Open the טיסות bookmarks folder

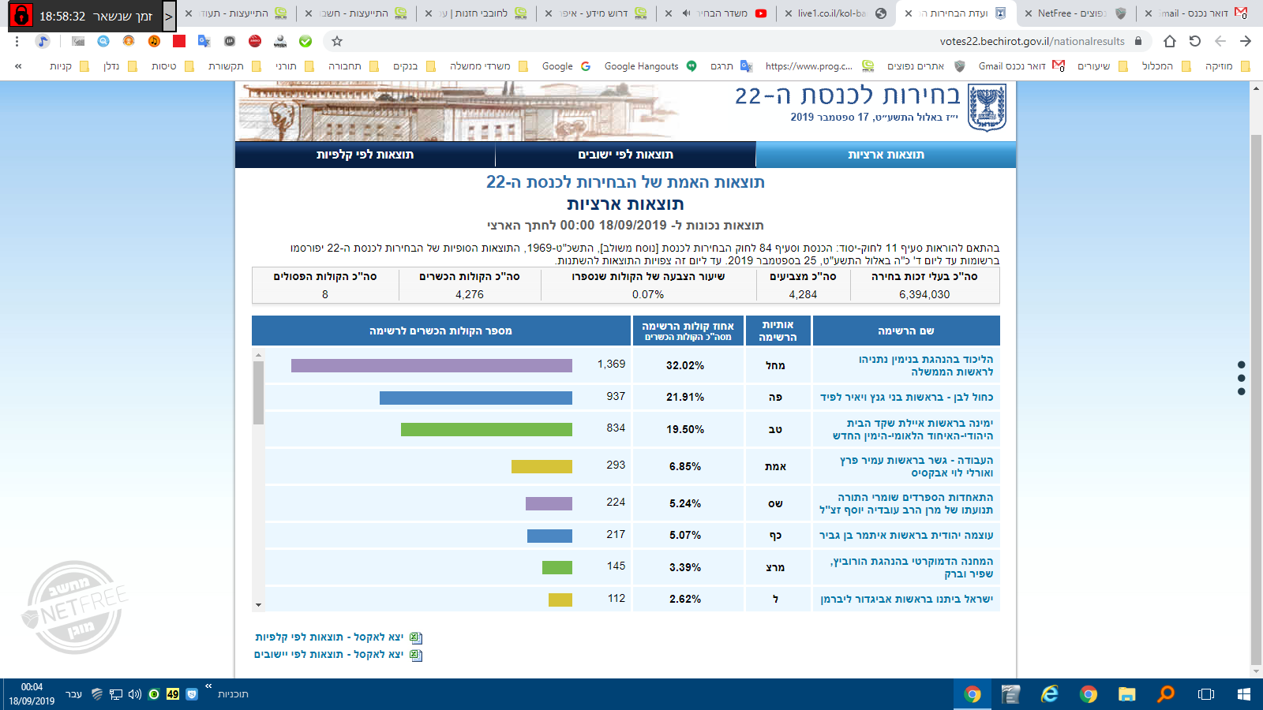coord(172,66)
